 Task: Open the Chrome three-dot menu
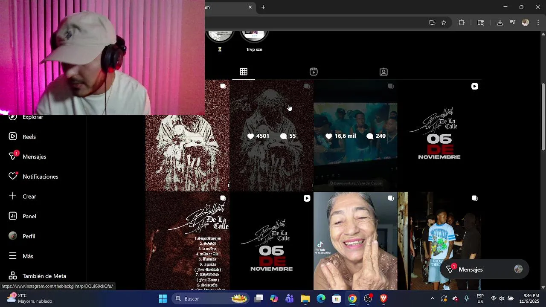538,23
